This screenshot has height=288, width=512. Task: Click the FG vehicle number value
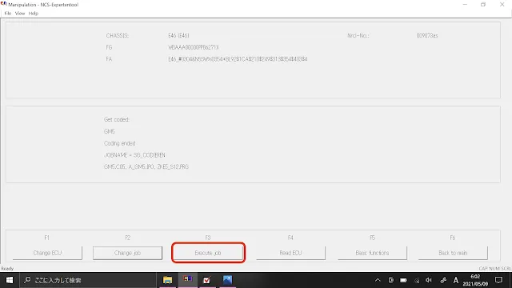pos(194,47)
